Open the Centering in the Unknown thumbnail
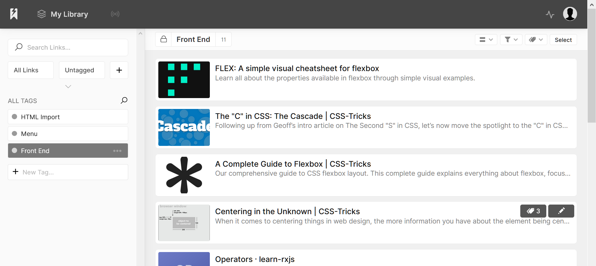The width and height of the screenshot is (596, 266). [184, 223]
